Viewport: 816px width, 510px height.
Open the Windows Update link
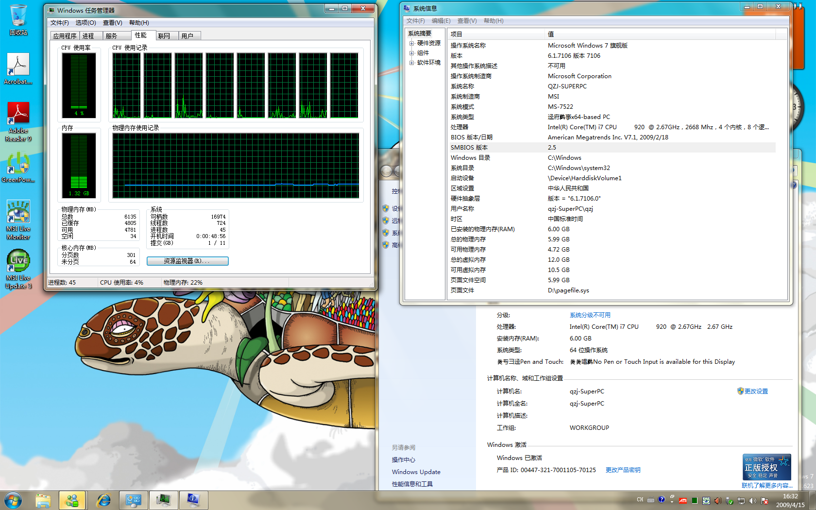coord(416,472)
